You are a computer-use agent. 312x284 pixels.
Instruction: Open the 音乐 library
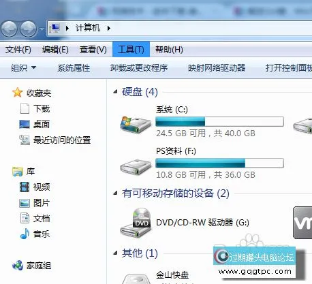(x=42, y=234)
